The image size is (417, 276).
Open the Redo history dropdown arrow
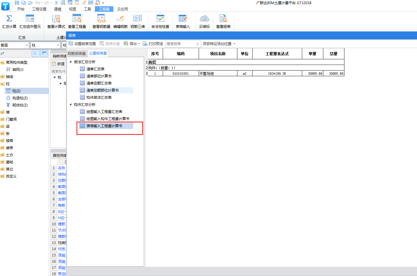coord(51,3)
